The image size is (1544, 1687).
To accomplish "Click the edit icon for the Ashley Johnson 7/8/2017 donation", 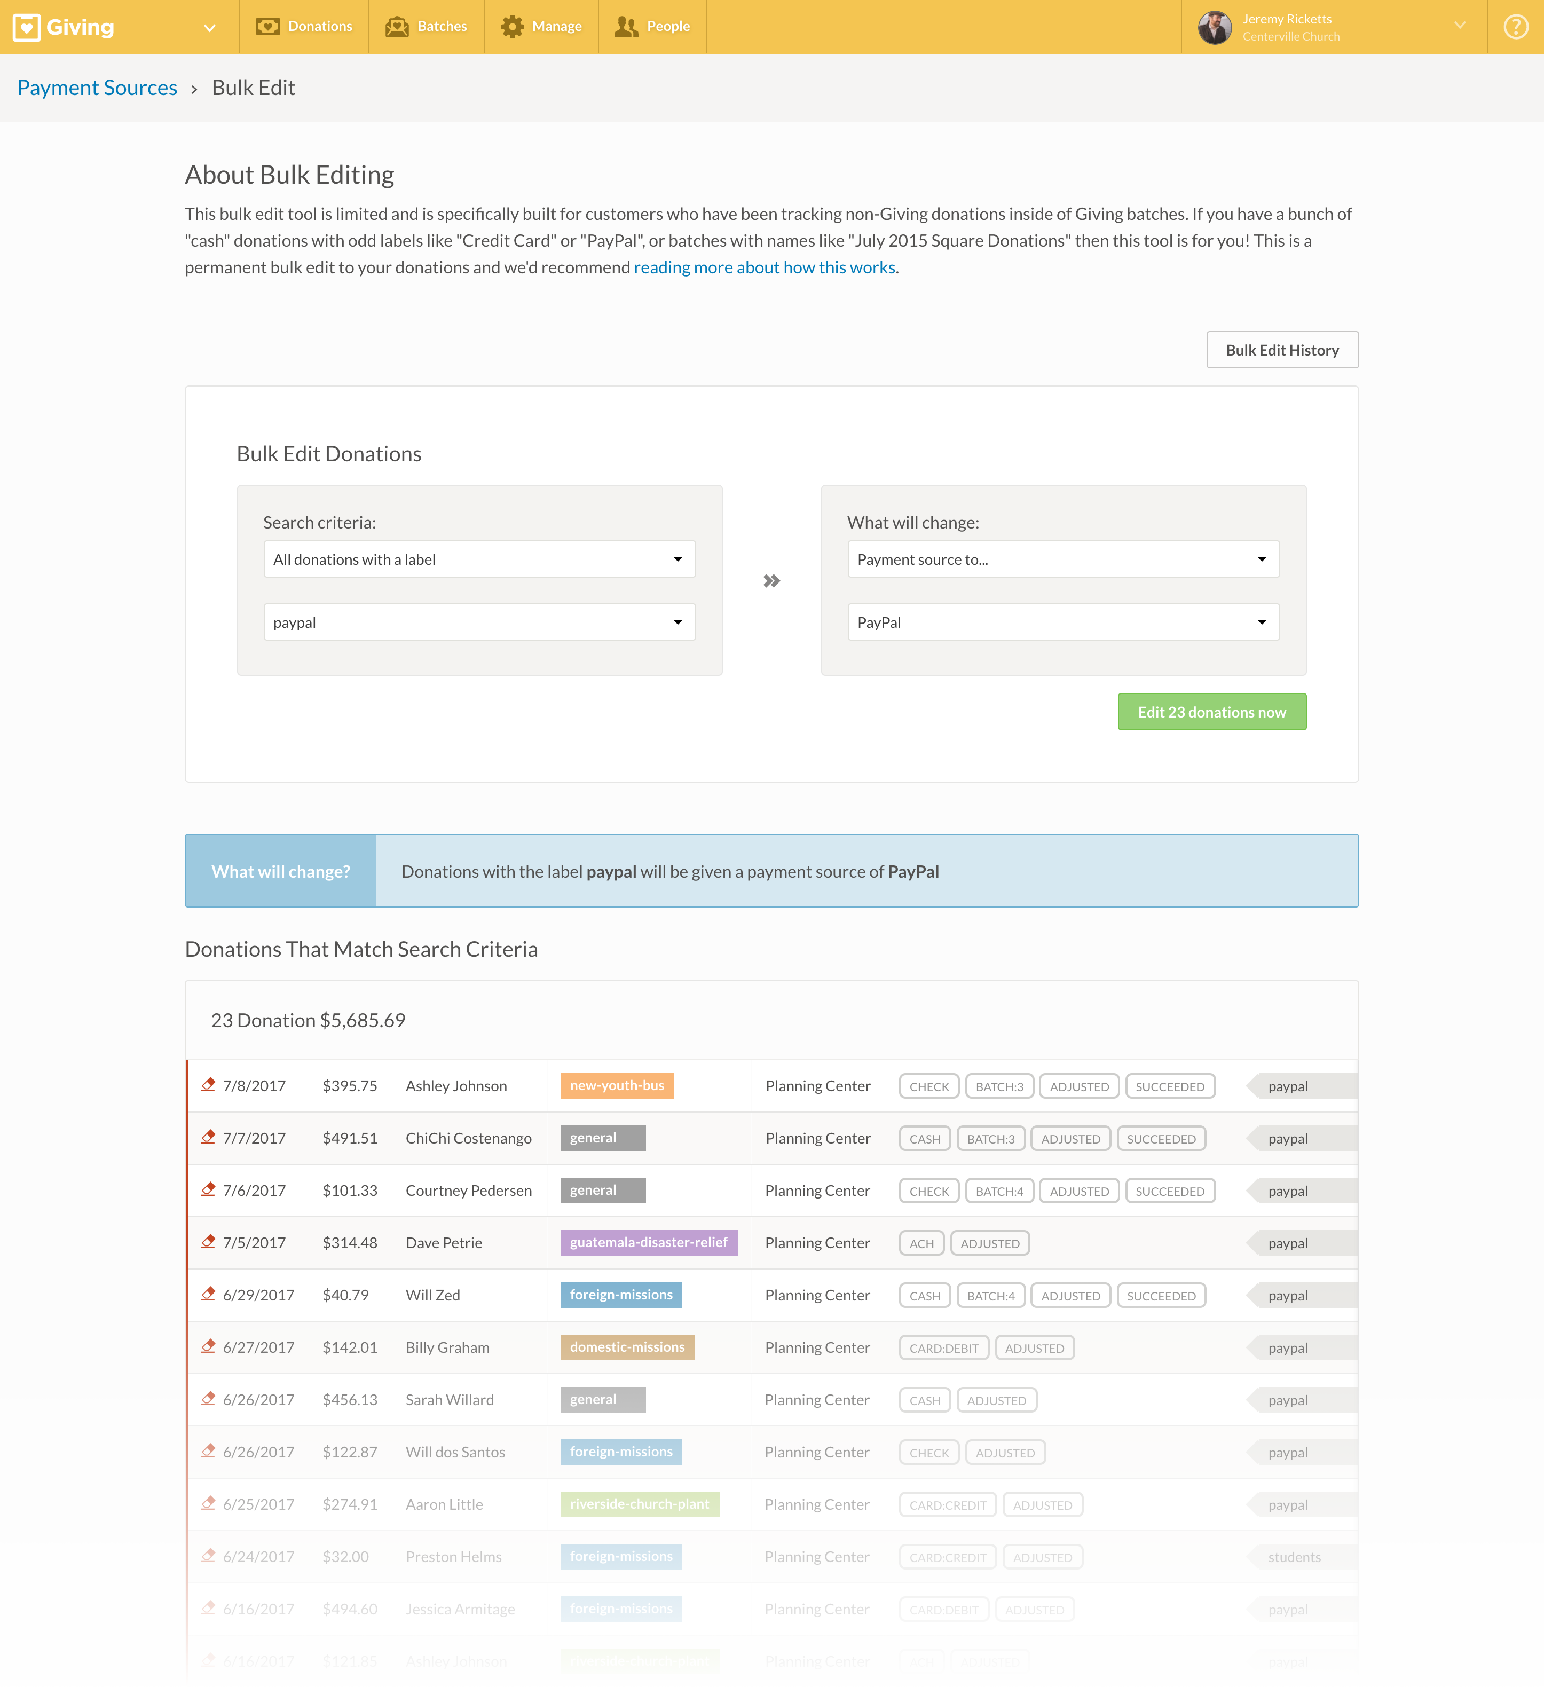I will click(x=208, y=1084).
